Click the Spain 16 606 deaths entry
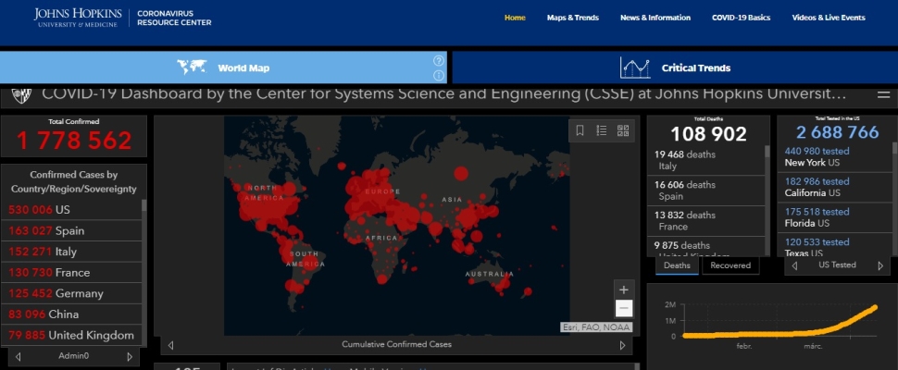The image size is (898, 370). (x=706, y=191)
